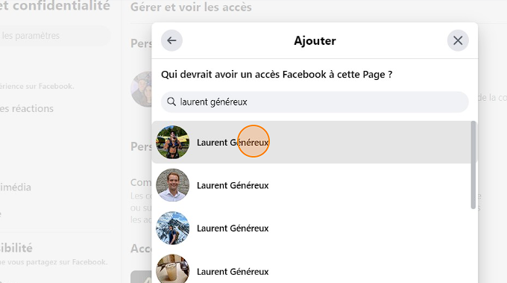
Task: Click the results list vertical scrollbar
Action: (473, 165)
